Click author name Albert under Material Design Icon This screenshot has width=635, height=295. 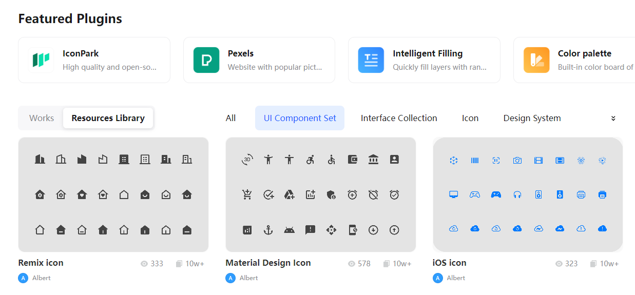click(x=249, y=278)
